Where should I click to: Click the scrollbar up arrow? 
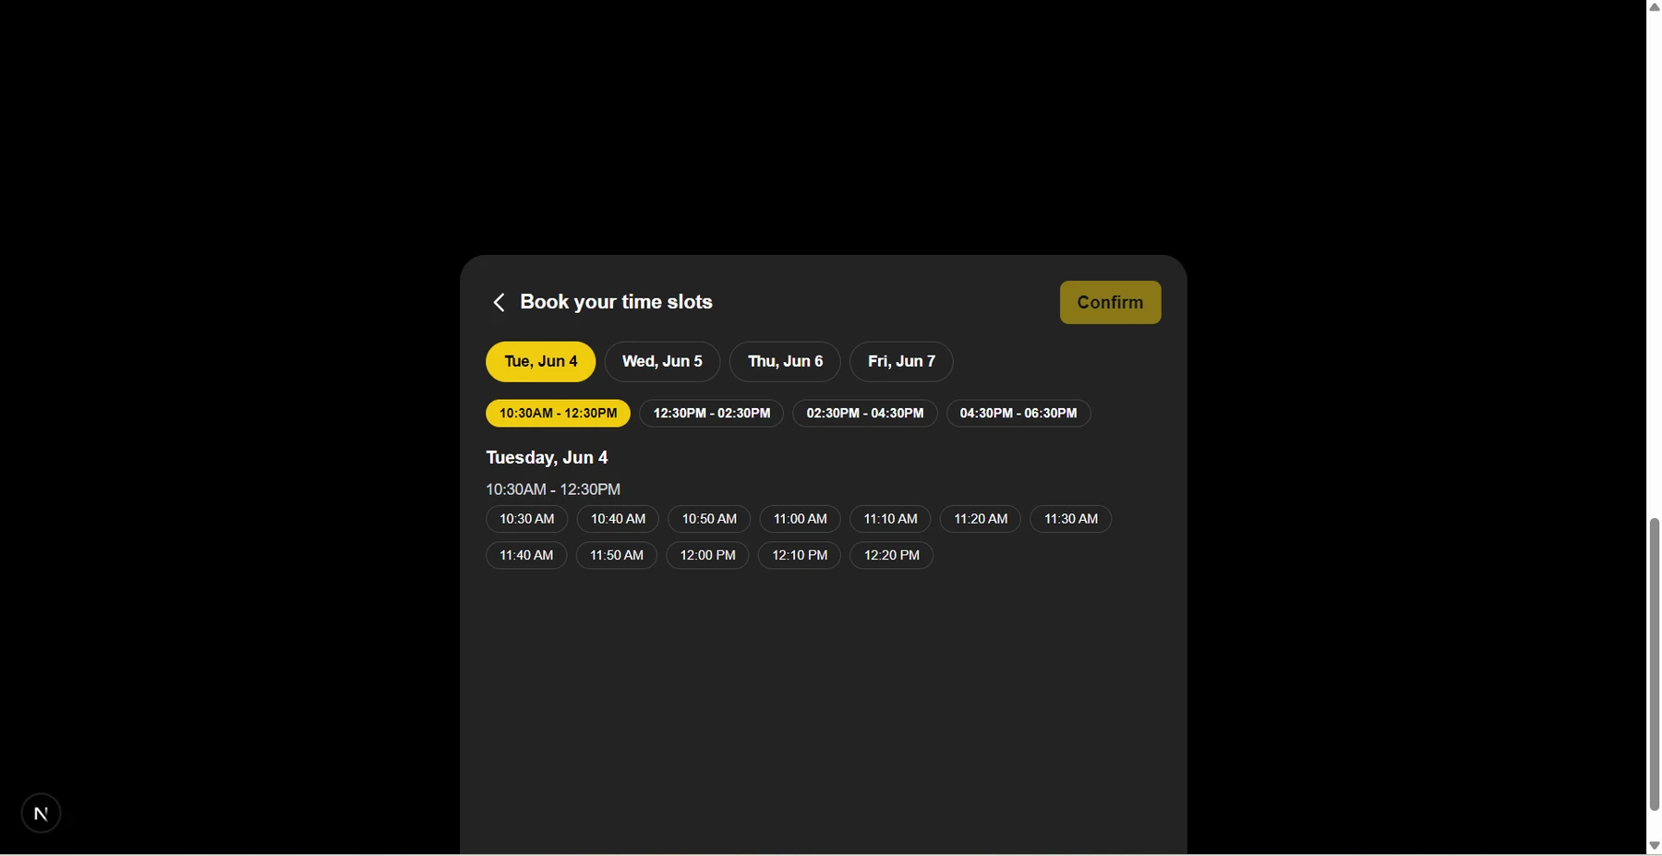(x=1654, y=6)
